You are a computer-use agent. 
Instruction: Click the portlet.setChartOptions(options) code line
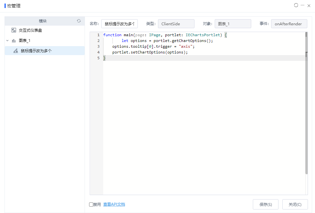click(x=150, y=52)
